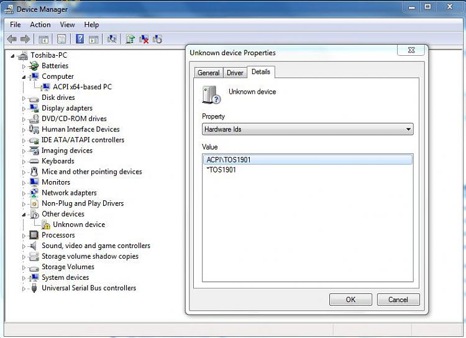This screenshot has width=466, height=338.
Task: Select the Disk drives label
Action: [x=58, y=97]
